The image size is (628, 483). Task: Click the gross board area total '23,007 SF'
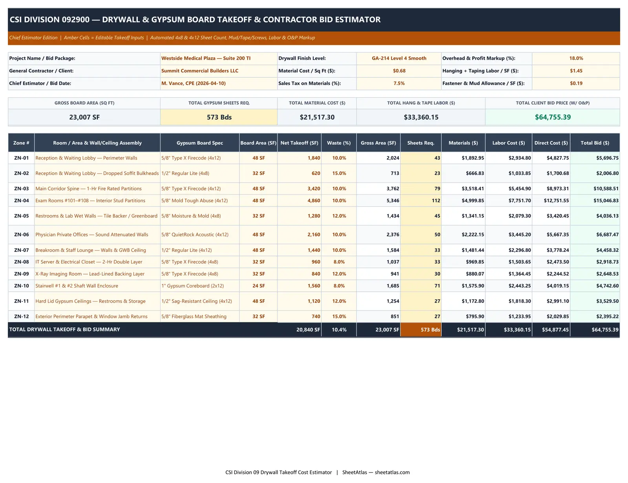(x=84, y=117)
